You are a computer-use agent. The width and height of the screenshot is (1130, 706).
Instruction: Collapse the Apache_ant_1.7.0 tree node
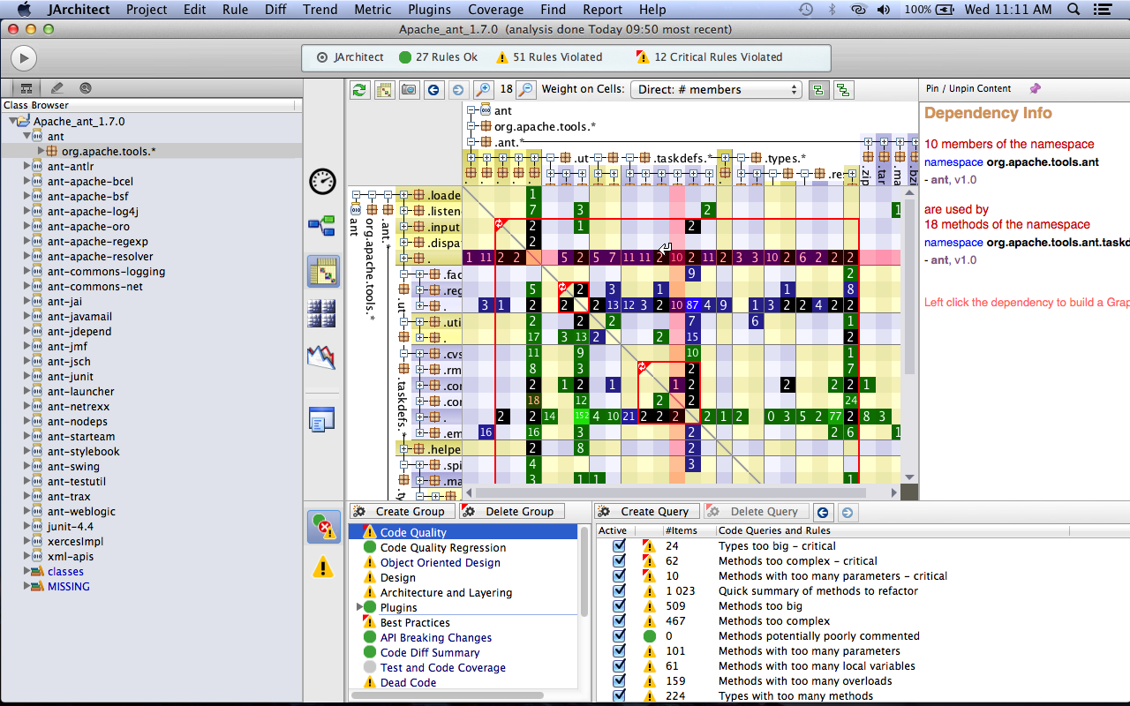12,122
